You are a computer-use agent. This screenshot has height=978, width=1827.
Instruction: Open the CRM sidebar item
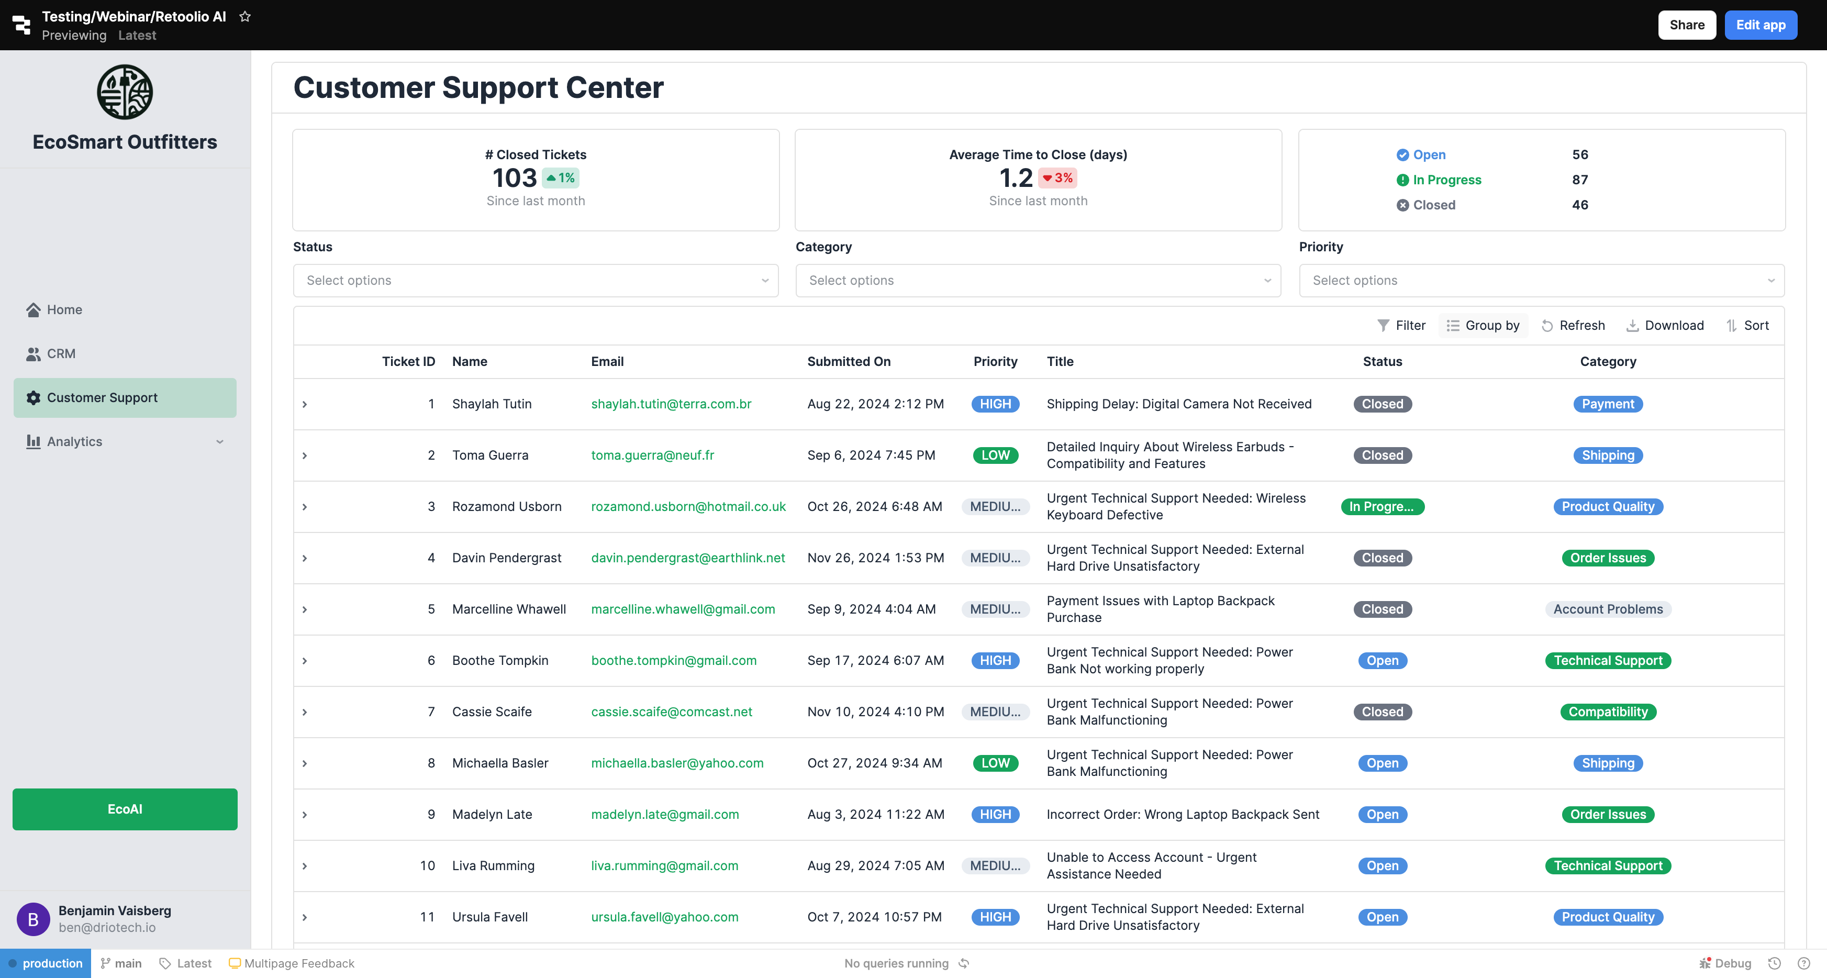click(125, 354)
